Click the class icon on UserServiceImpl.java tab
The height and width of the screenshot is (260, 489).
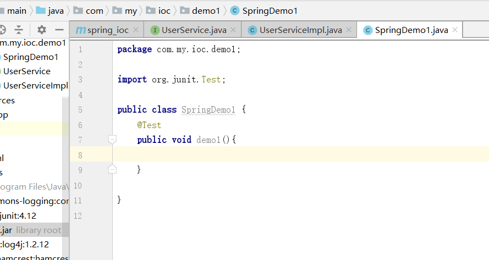[x=252, y=30]
